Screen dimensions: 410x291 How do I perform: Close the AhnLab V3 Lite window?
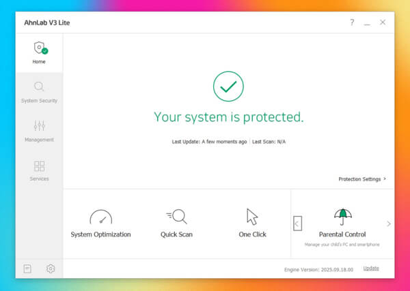click(383, 22)
